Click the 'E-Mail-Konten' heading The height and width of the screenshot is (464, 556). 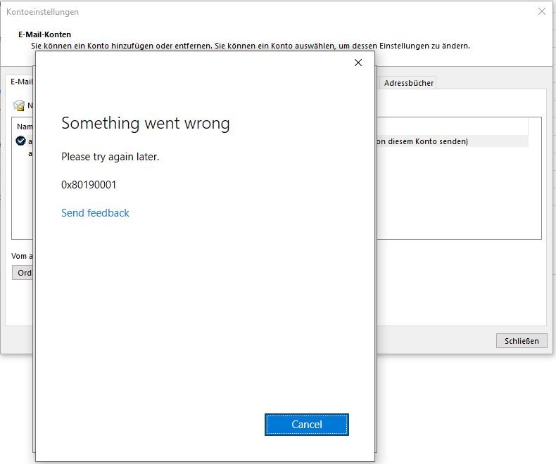click(x=44, y=34)
